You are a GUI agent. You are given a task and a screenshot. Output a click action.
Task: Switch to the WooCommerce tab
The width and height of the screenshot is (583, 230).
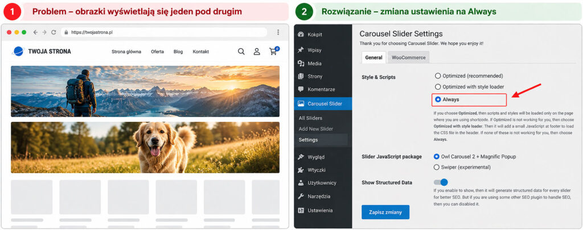409,57
